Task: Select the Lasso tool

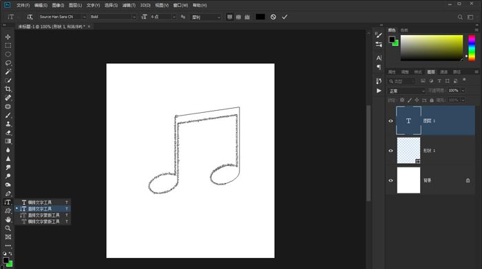Action: click(8, 63)
